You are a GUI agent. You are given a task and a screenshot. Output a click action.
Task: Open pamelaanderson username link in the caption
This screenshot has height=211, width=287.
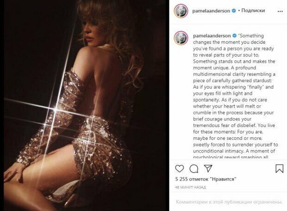click(212, 36)
